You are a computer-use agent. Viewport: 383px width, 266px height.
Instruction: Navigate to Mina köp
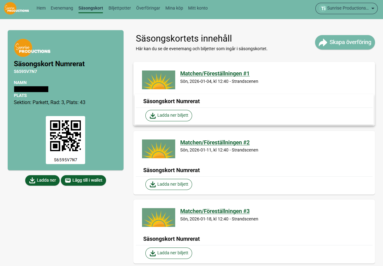pos(174,8)
